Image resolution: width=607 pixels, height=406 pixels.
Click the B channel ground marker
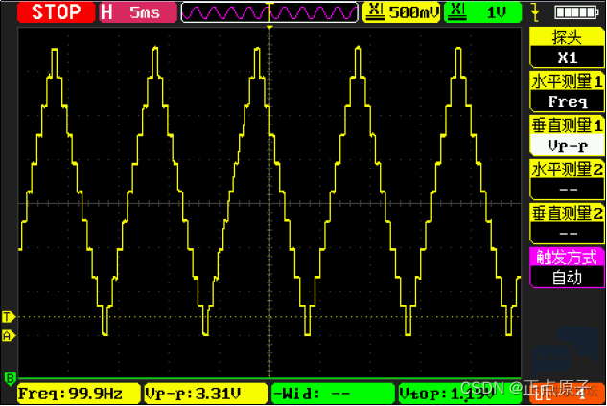point(10,379)
